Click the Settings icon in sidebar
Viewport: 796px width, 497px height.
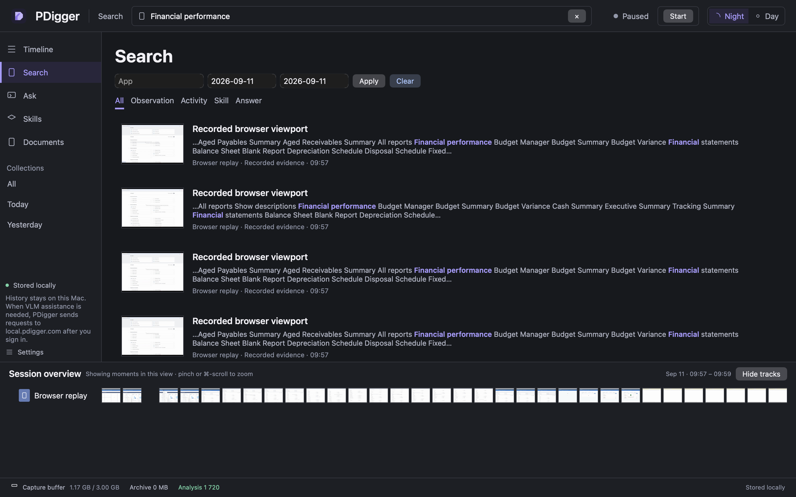[x=10, y=352]
